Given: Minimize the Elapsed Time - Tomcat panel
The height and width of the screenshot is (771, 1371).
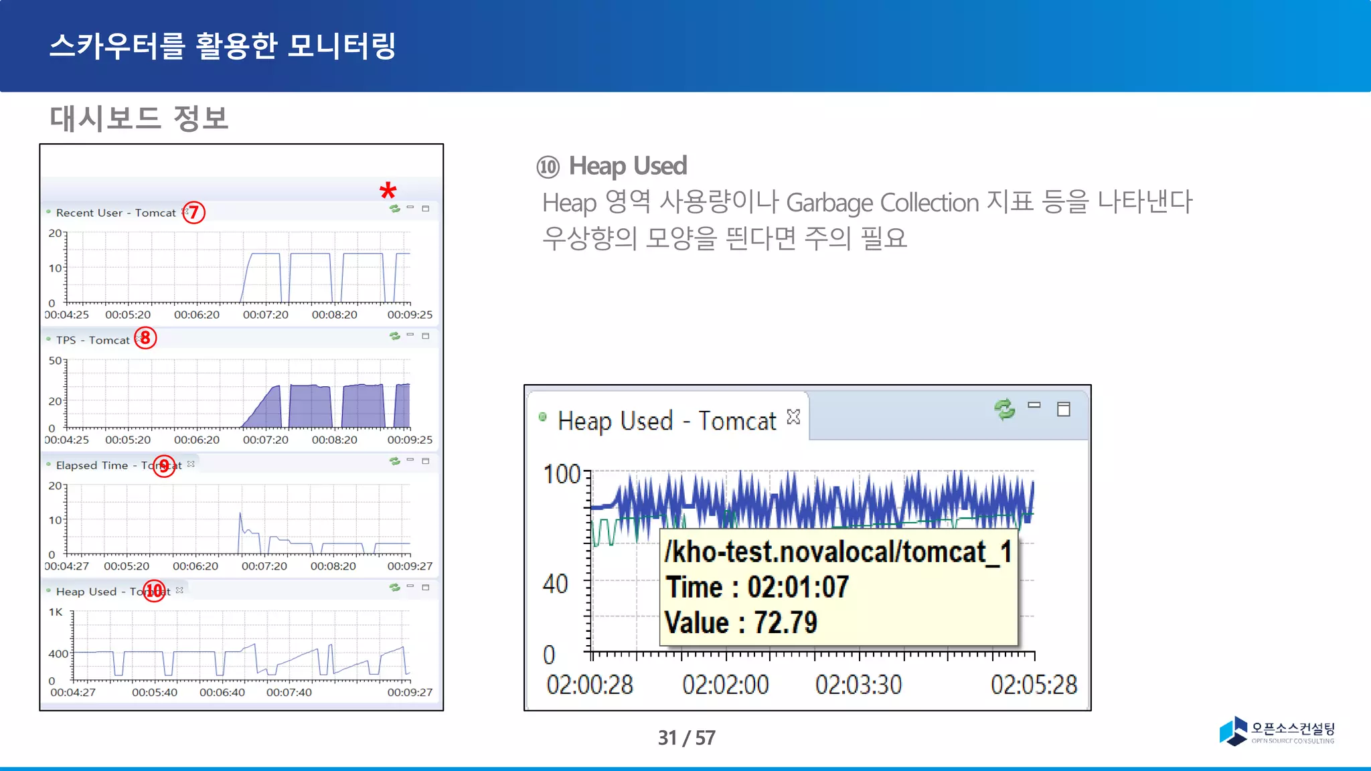Looking at the screenshot, I should (x=410, y=459).
